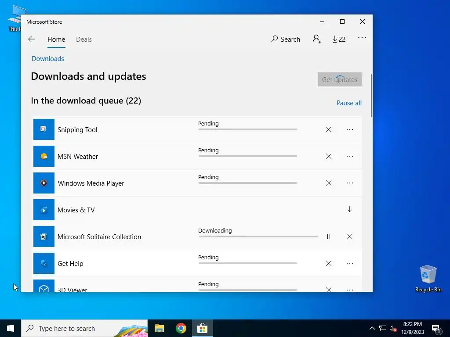
Task: Select the Movies & TV name text
Action: click(76, 210)
